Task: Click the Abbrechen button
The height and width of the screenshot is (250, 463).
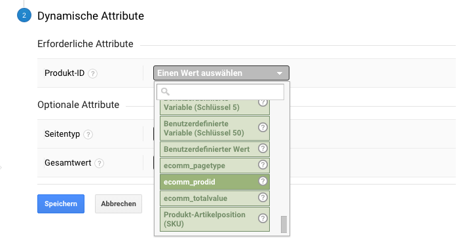Action: [119, 204]
